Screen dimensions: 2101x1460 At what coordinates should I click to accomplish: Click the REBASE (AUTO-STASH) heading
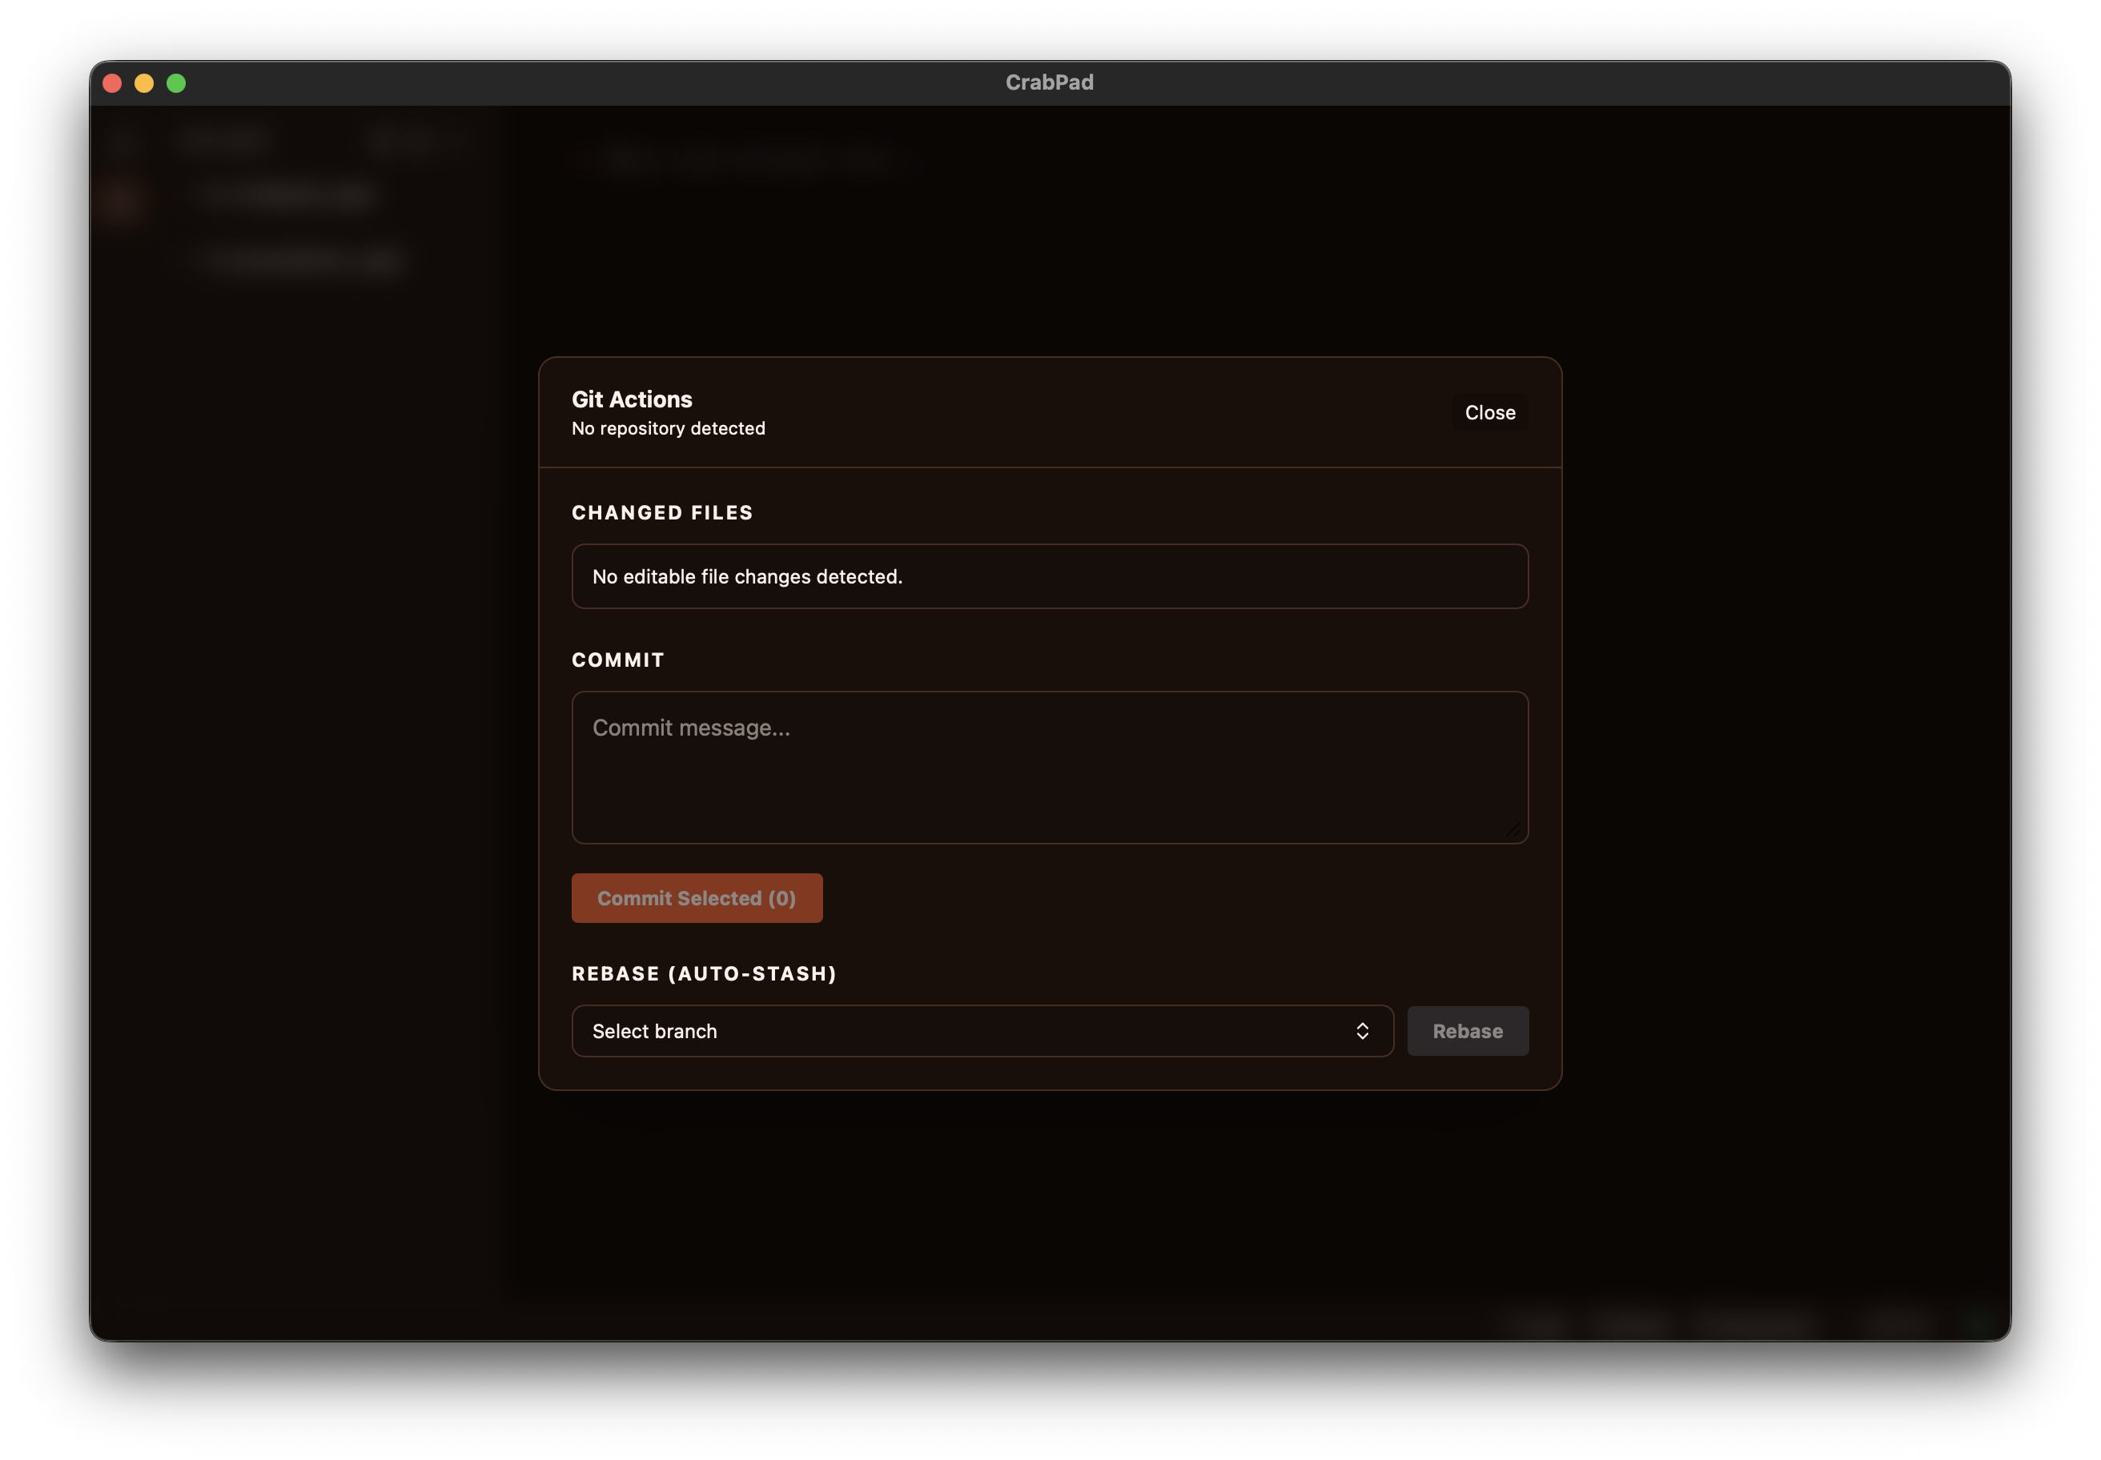(x=704, y=973)
